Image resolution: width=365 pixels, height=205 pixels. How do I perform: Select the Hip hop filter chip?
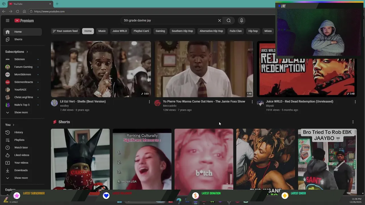tap(253, 31)
